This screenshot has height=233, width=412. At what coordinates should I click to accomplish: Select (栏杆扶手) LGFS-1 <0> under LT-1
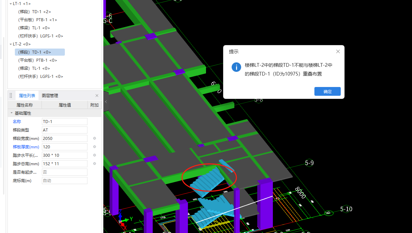pos(41,36)
